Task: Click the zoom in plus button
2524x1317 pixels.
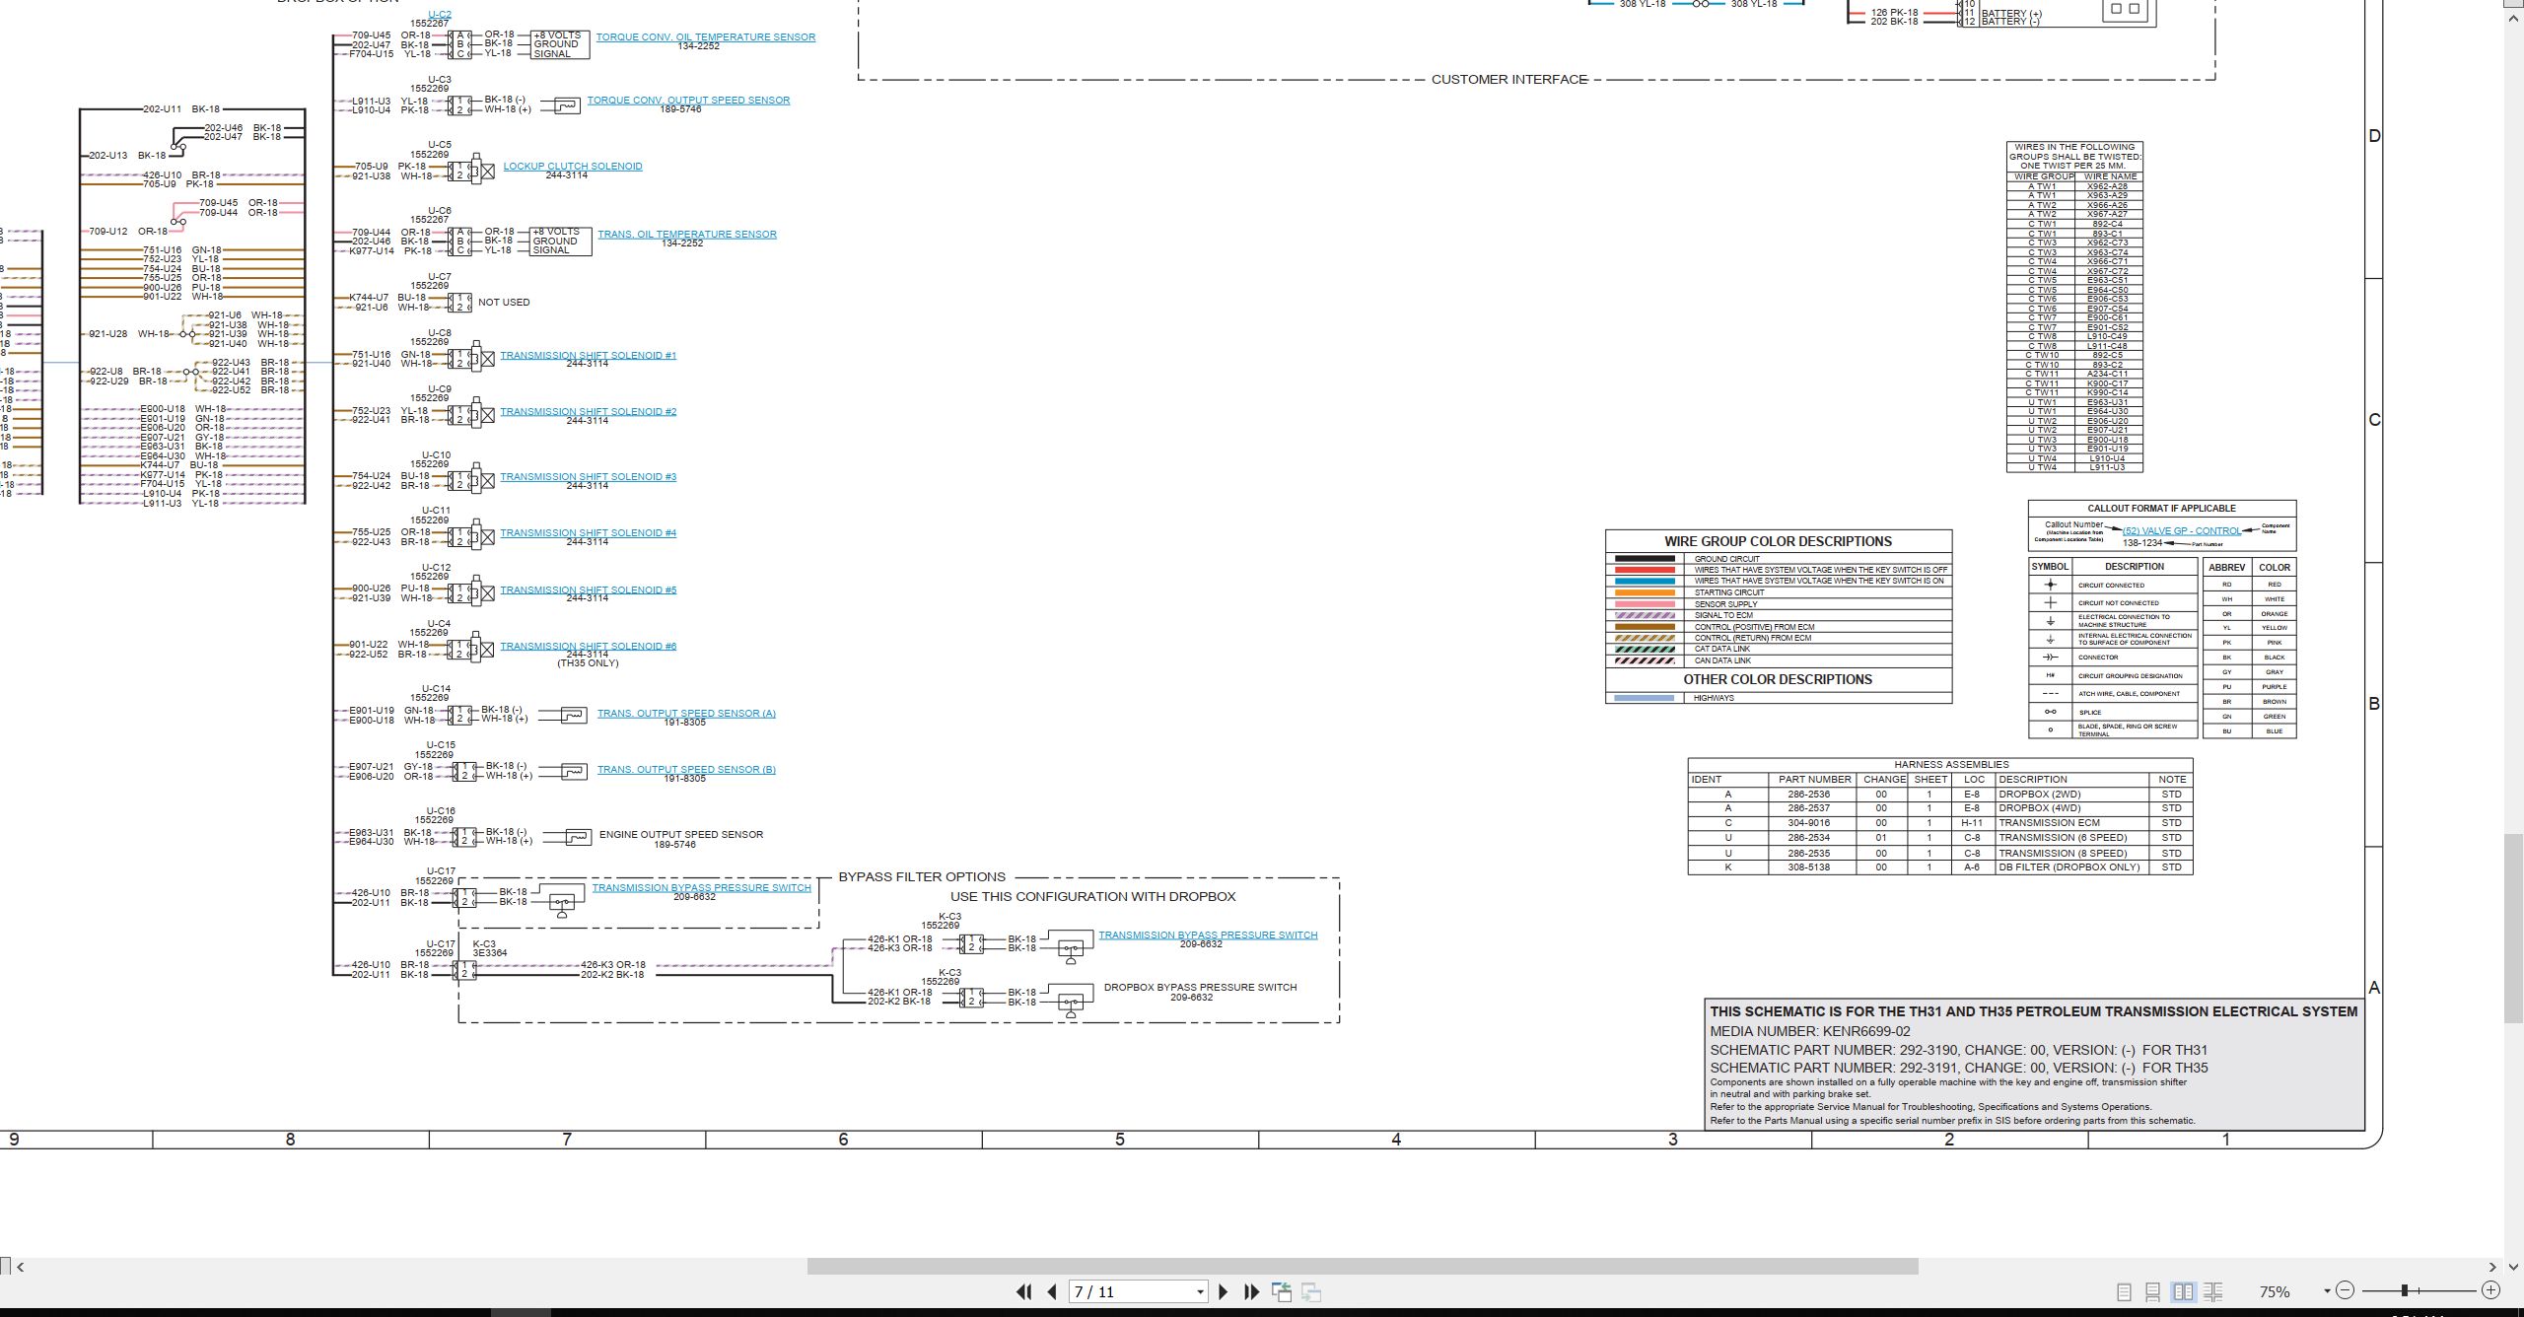Action: [2491, 1290]
